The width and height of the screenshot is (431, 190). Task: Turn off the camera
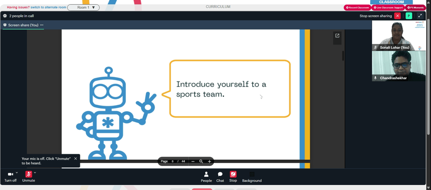point(10,177)
